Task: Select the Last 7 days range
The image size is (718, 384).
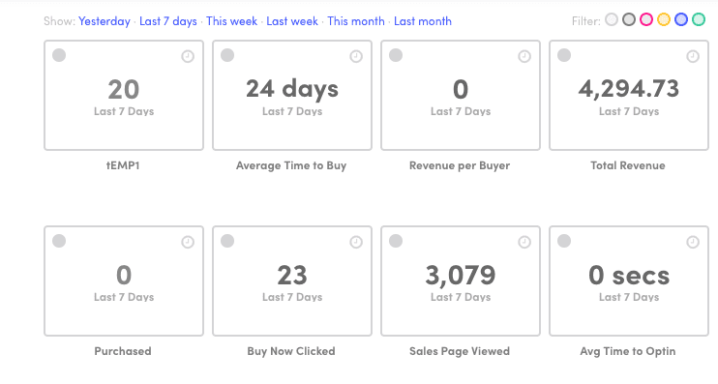Action: (168, 21)
